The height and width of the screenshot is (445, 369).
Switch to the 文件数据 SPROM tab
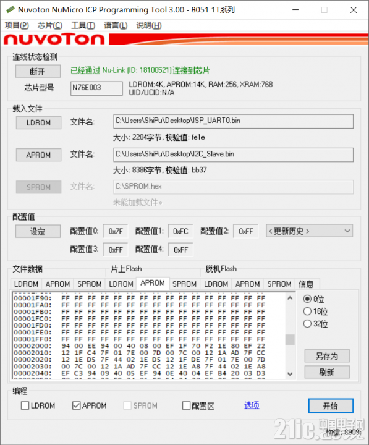[90, 284]
